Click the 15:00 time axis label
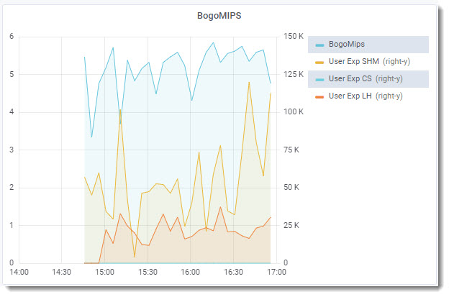449x297 pixels. [104, 272]
